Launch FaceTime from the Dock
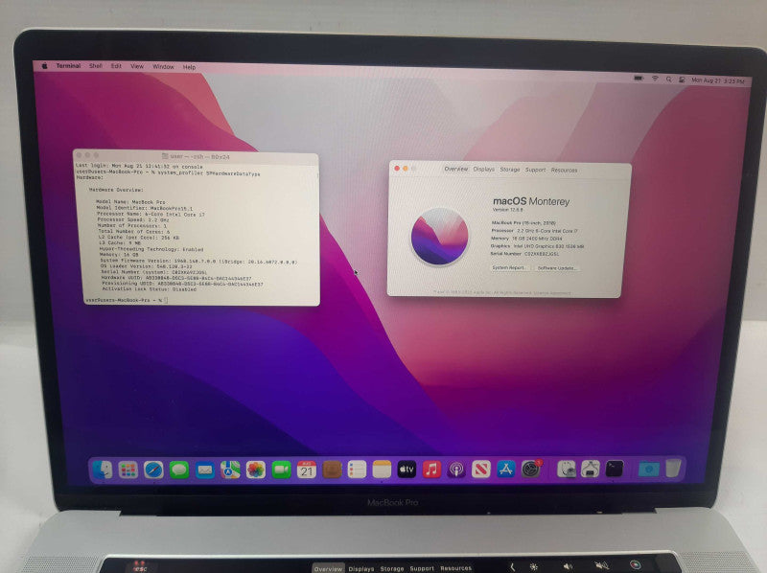This screenshot has height=573, width=767. 281,470
